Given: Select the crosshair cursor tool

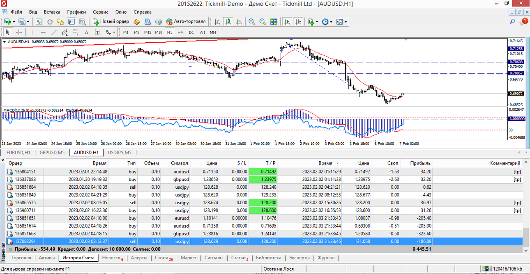Looking at the screenshot, I should pos(19,32).
